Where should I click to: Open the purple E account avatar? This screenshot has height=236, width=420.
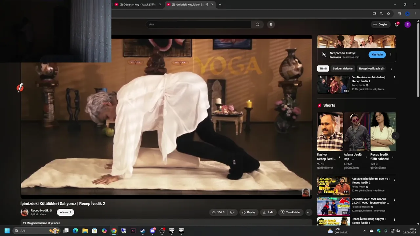(408, 25)
